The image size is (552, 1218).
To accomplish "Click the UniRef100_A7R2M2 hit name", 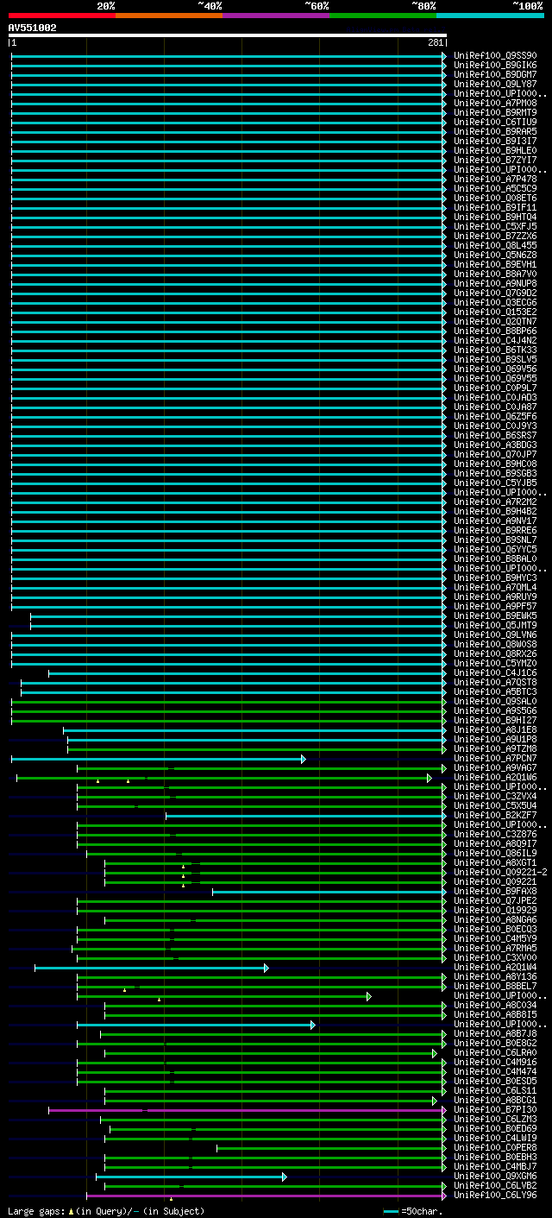I will point(495,502).
